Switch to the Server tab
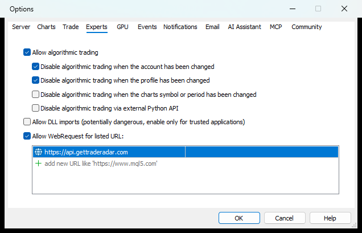Viewport: 362px width, 233px height. (21, 27)
